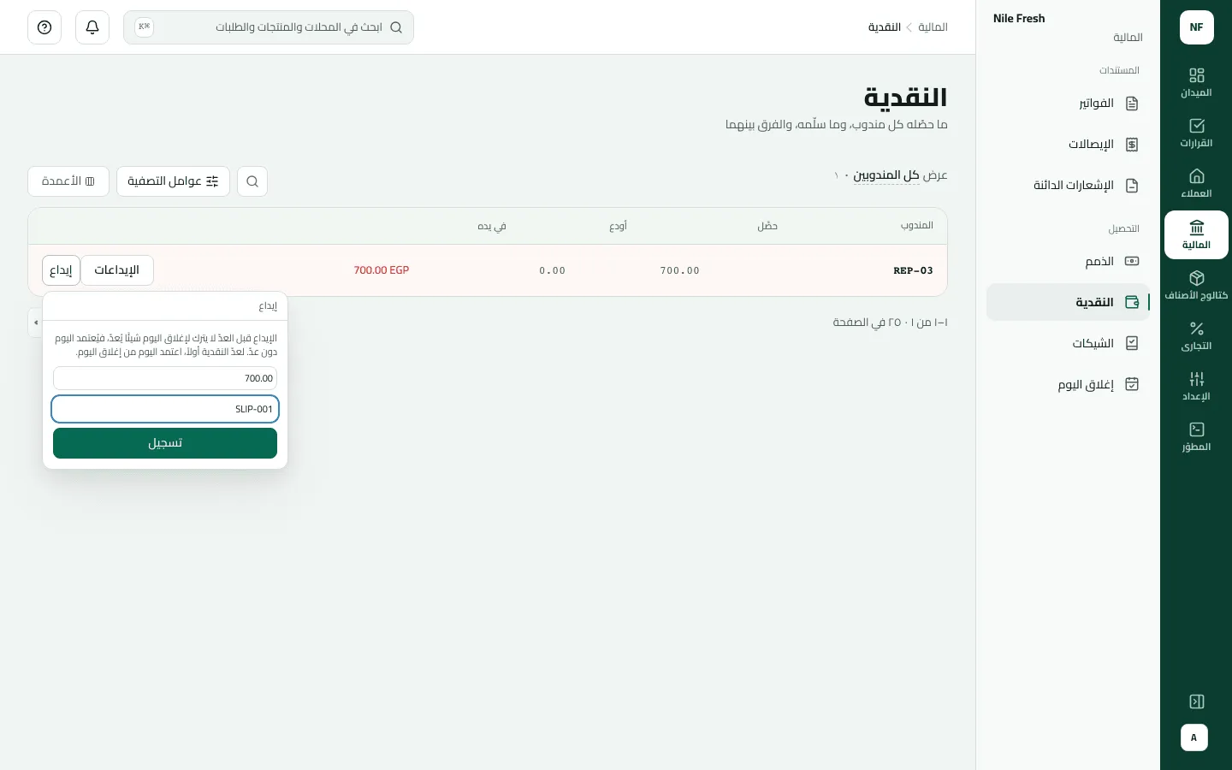
Task: Open كتالوج الأصناف in the rail
Action: (1196, 286)
